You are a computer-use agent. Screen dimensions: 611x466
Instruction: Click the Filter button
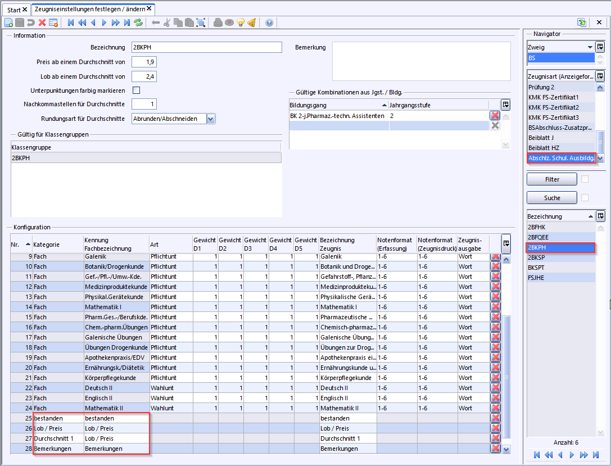(552, 179)
